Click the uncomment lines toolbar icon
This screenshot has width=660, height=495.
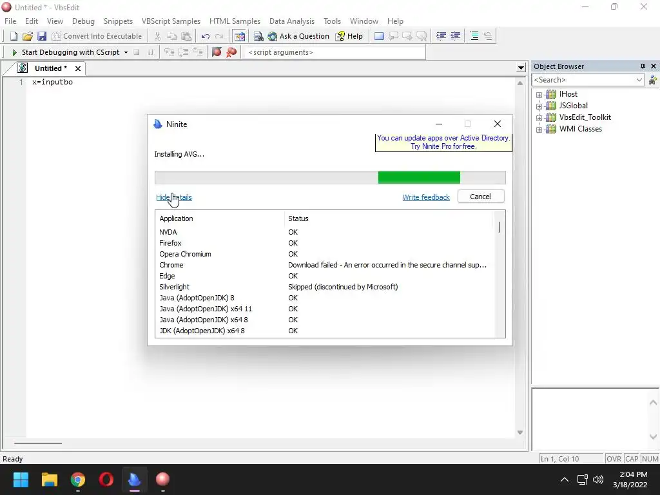488,36
